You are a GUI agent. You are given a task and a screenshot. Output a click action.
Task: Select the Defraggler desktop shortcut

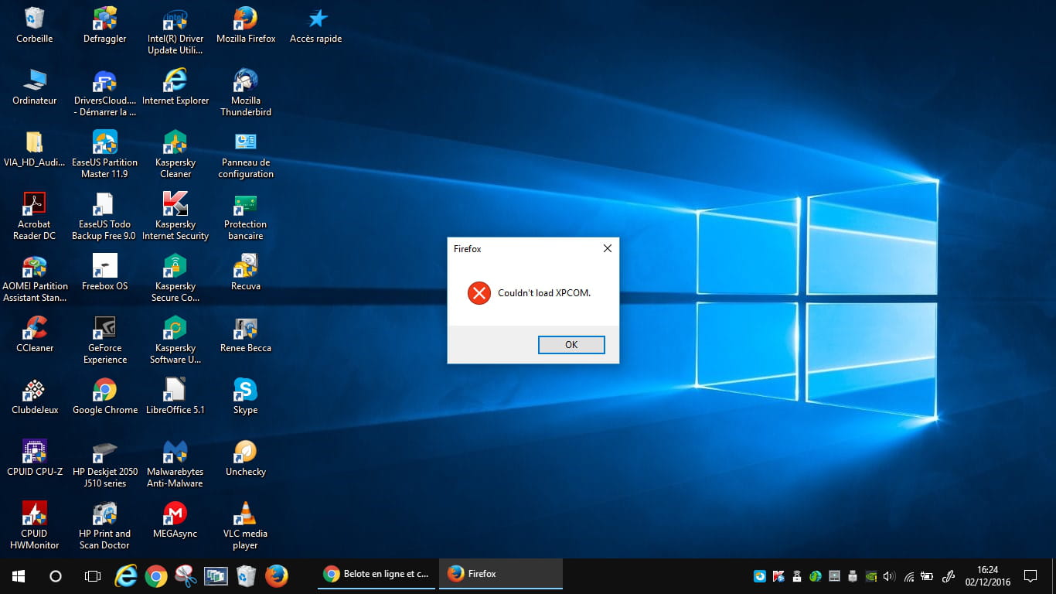click(105, 26)
